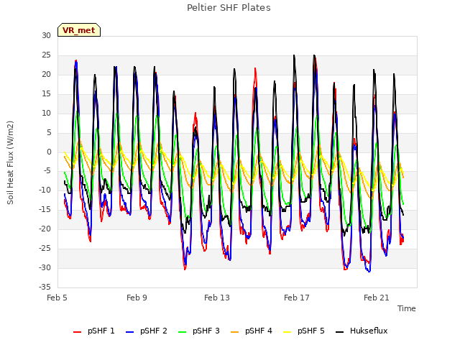Viewport: 460px width, 345px height.
Task: Toggle the pSHF 5 legend entry
Action: 304,331
